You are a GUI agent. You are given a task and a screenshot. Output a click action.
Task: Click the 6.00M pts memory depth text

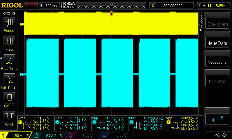(x=67, y=7)
